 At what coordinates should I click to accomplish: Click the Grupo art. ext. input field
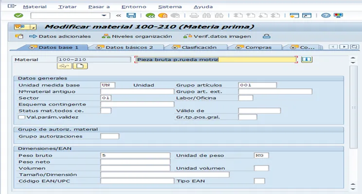coord(275,91)
